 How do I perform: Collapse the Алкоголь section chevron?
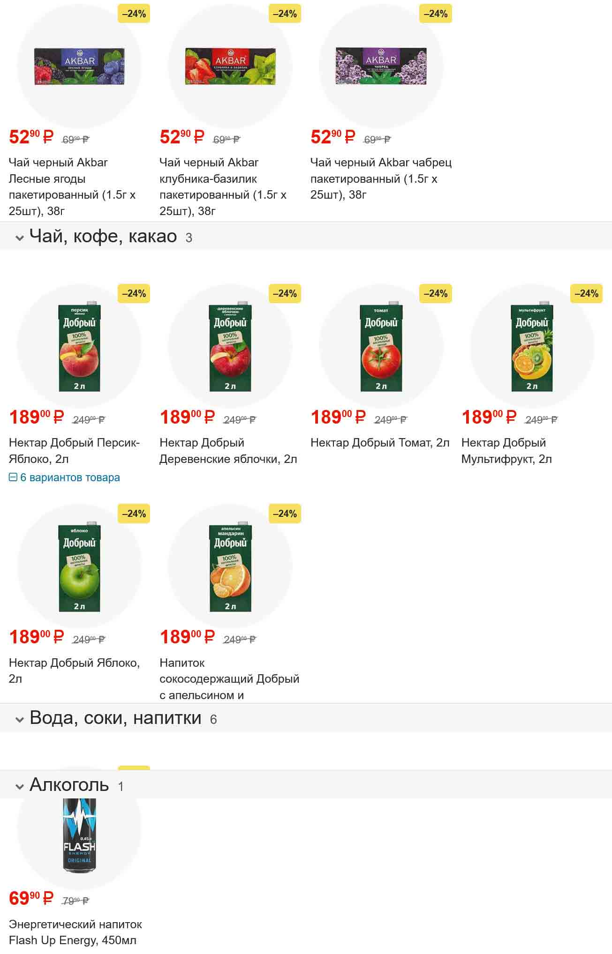click(x=19, y=786)
